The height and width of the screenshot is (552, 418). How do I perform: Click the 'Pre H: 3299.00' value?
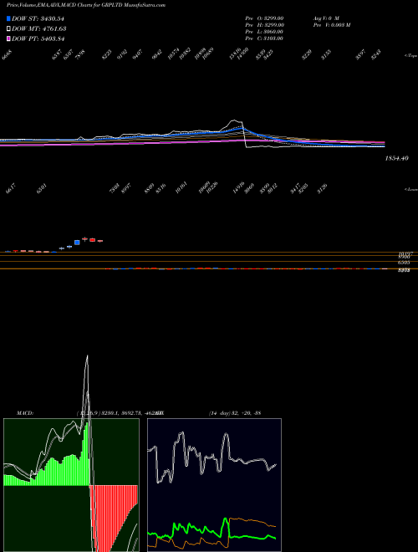point(264,25)
